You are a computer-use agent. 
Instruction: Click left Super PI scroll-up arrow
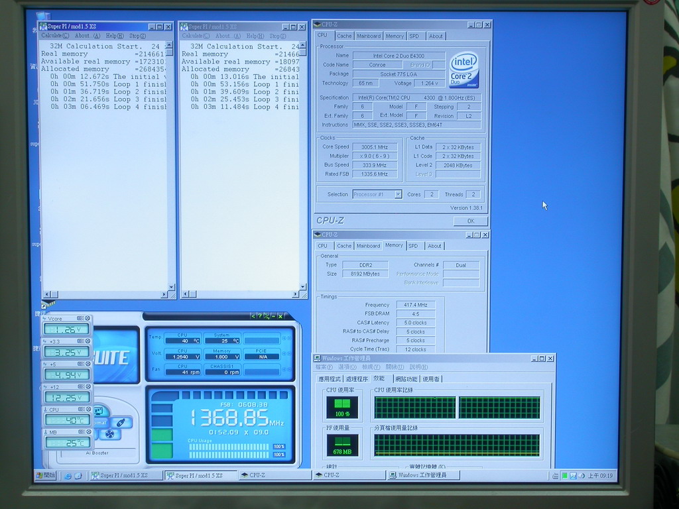[x=169, y=46]
